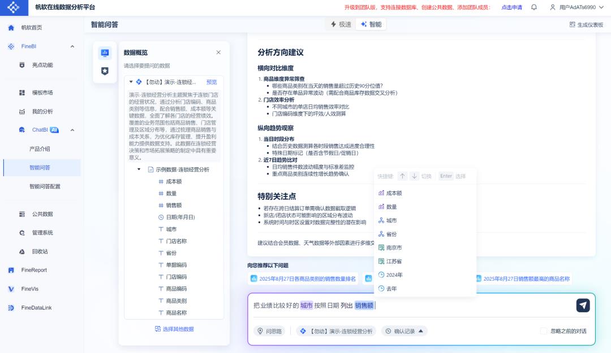Open the data overview chart icon
Image resolution: width=611 pixels, height=353 pixels.
click(x=105, y=53)
